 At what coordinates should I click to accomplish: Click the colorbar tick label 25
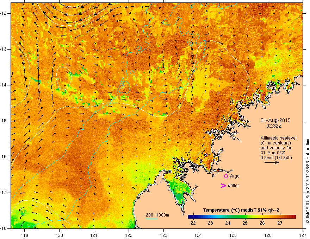pyautogui.click(x=245, y=223)
